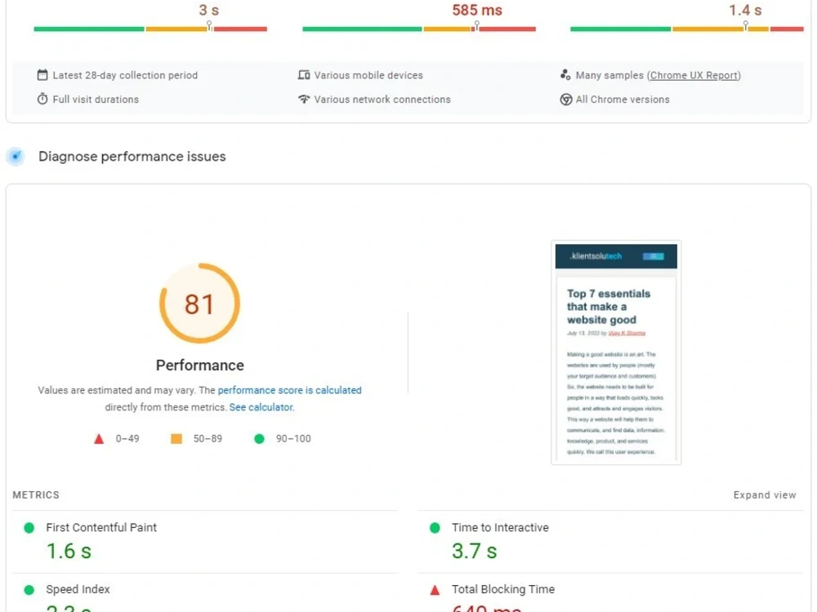Select the green circle 90-100 legend icon
Screen dimensions: 817x612
[259, 438]
